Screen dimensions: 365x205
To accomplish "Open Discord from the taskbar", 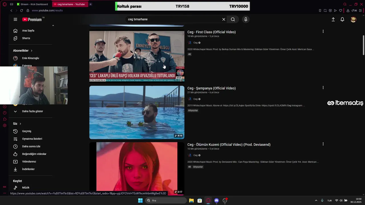I will (x=216, y=200).
